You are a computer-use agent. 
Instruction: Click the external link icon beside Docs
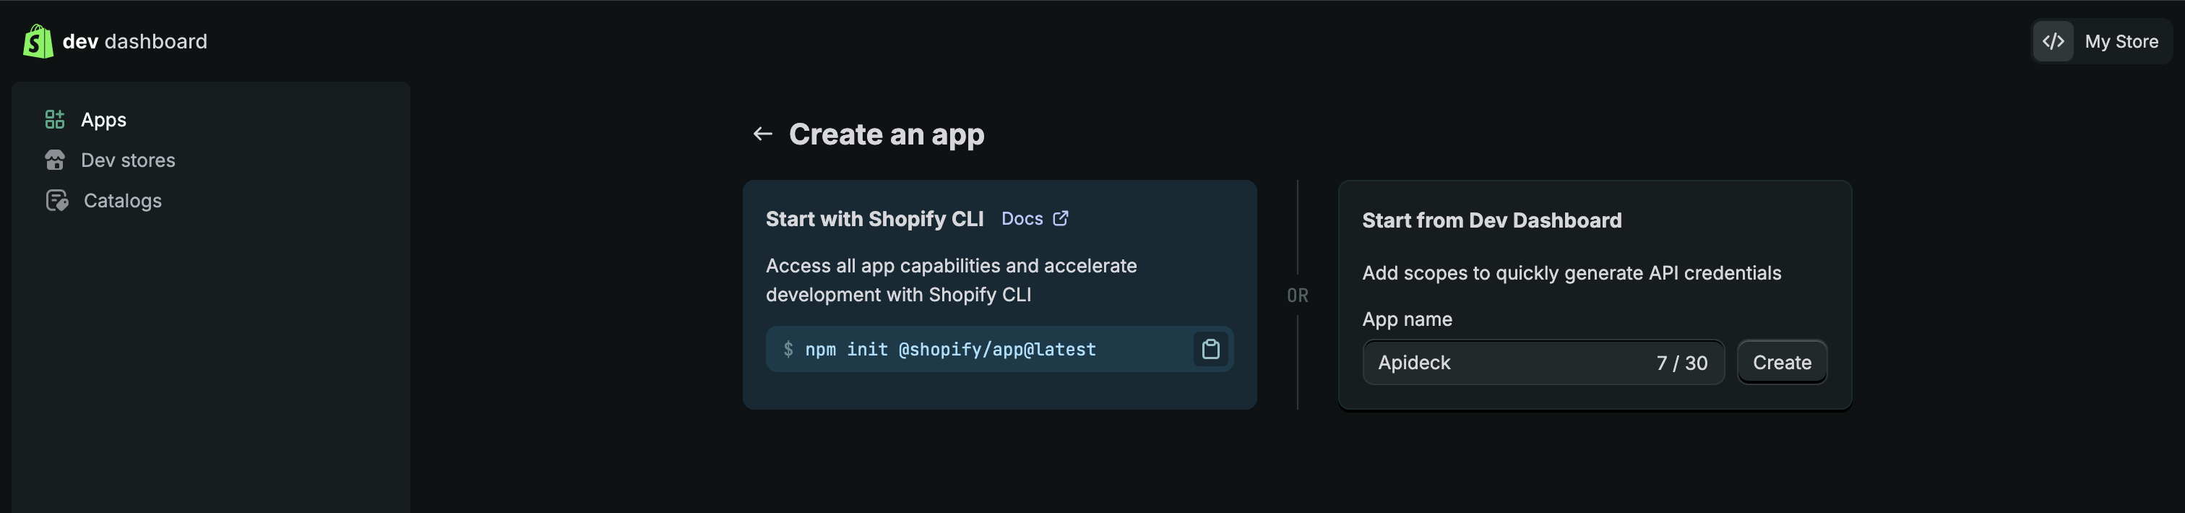1060,218
